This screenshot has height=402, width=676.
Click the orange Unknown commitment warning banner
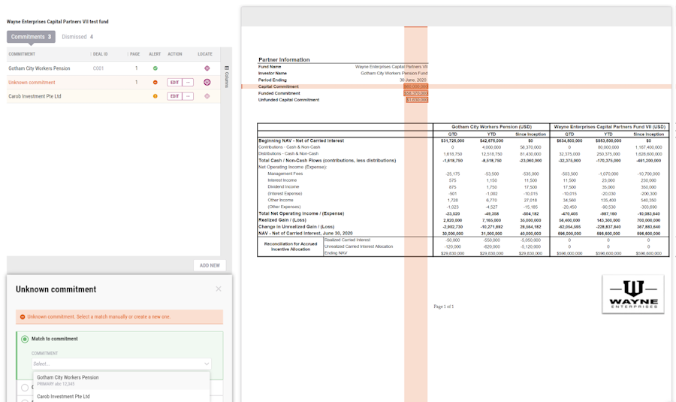click(119, 316)
